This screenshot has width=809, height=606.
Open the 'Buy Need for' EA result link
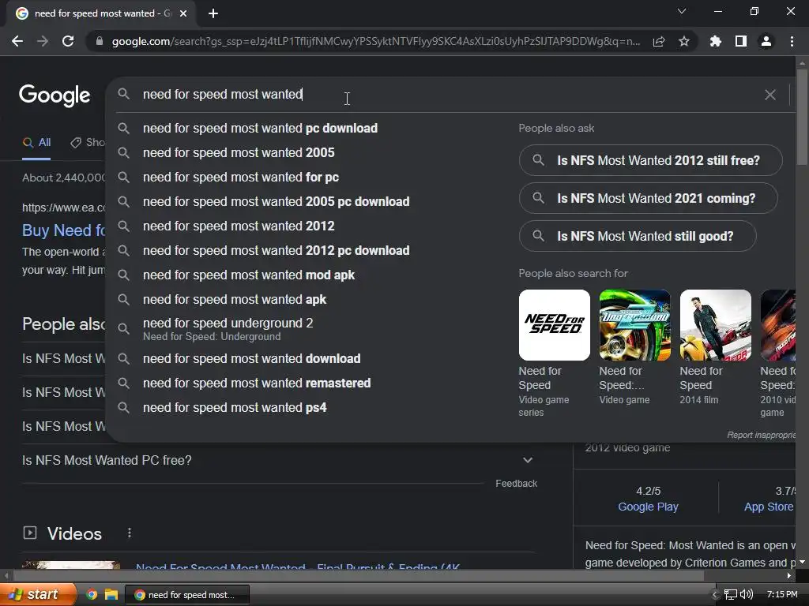tap(63, 230)
